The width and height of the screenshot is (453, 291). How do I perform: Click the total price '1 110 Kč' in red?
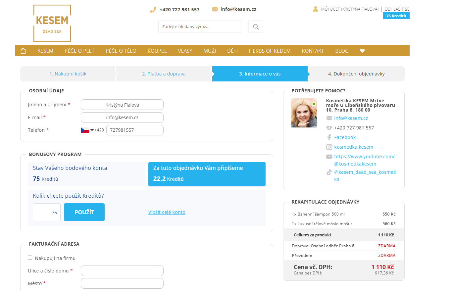382,267
